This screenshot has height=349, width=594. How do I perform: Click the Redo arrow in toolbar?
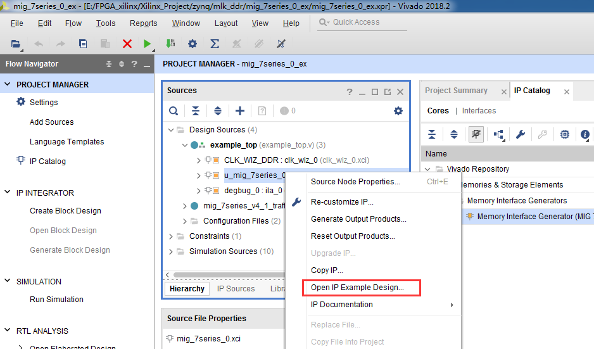[60, 44]
